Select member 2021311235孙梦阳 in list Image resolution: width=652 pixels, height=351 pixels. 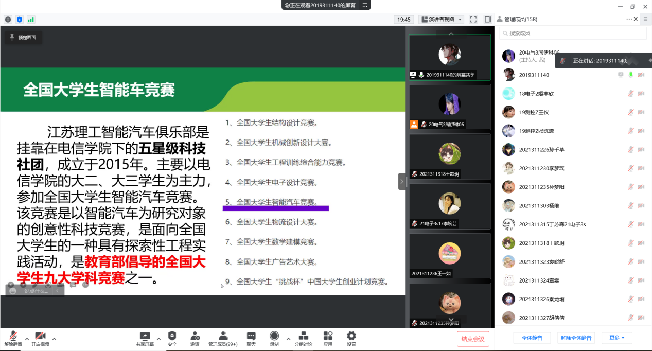point(573,187)
